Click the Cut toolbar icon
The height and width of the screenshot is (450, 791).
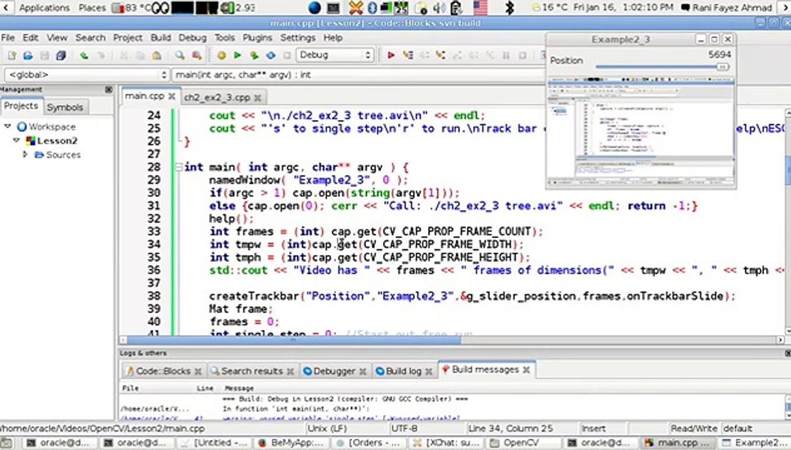(x=124, y=55)
